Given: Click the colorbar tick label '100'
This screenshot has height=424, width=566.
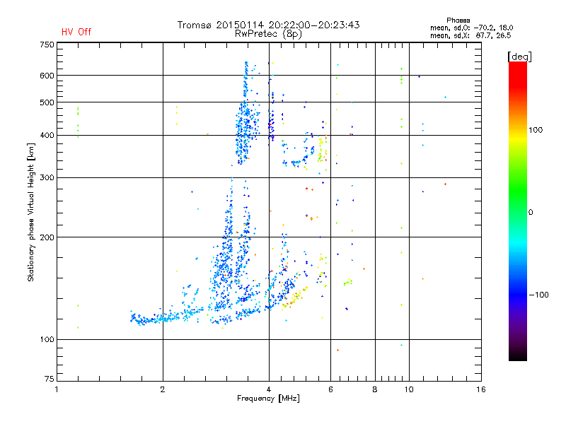Looking at the screenshot, I should click(536, 130).
